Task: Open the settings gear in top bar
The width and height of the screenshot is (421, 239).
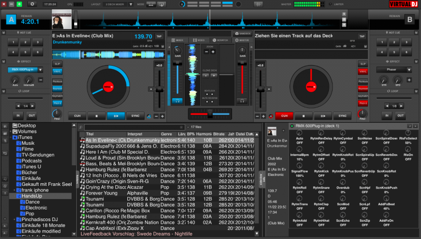Action: point(32,4)
